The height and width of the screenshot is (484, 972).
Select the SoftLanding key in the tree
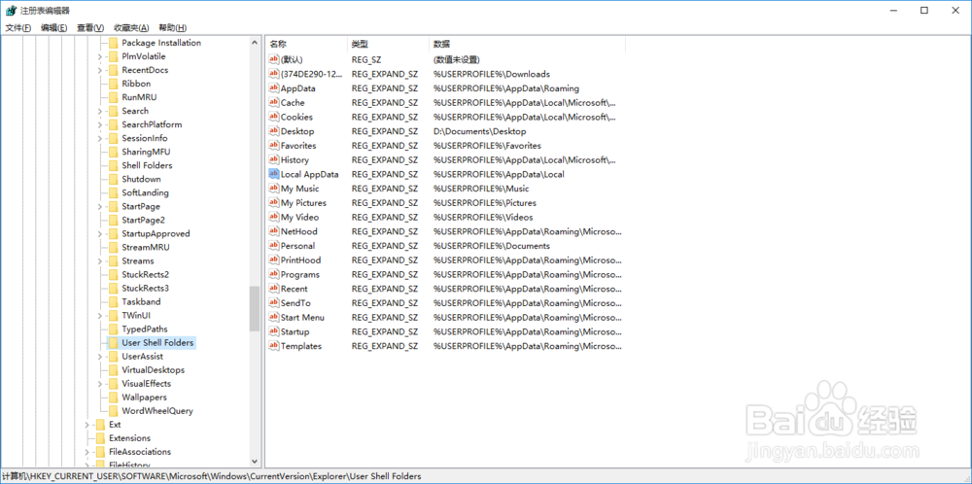145,192
